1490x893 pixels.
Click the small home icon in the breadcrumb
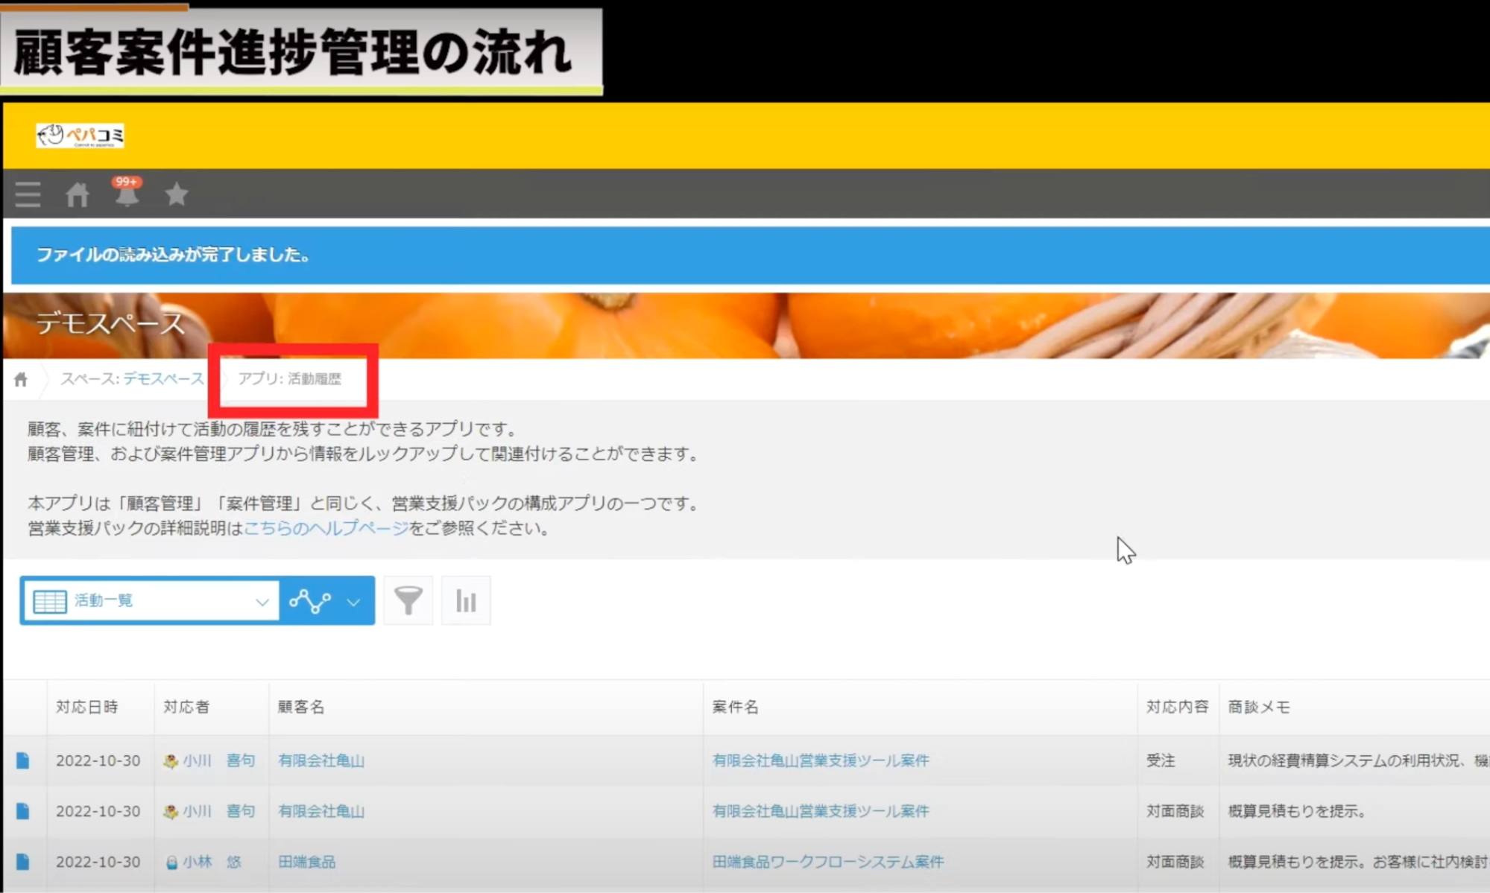(x=21, y=380)
